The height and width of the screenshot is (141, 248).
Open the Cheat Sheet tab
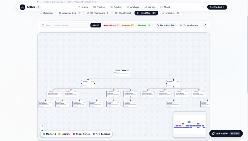123,13
